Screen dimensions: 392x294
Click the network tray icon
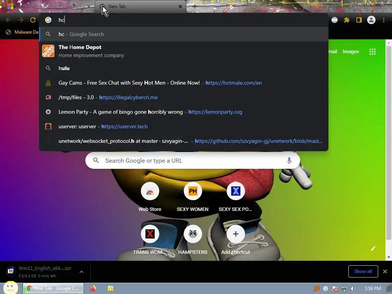(x=344, y=289)
